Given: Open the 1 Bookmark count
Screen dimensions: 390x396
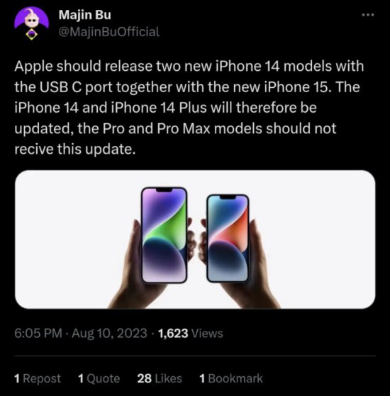Looking at the screenshot, I should tap(231, 378).
